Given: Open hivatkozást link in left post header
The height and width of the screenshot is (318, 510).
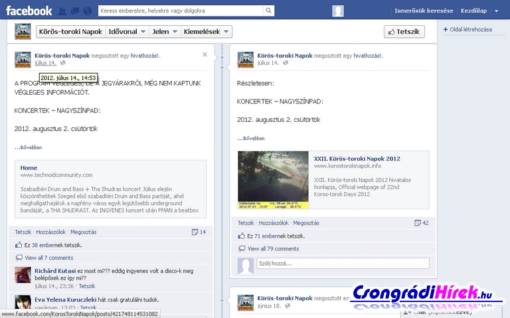Looking at the screenshot, I should 145,56.
